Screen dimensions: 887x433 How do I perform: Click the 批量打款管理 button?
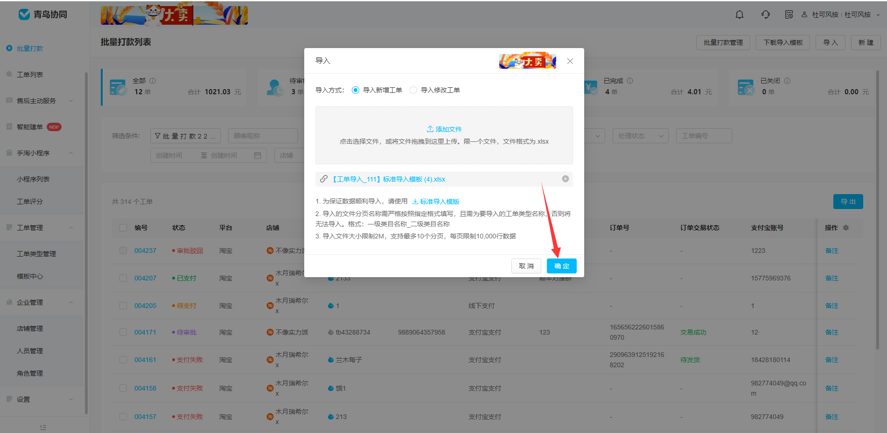pos(723,42)
